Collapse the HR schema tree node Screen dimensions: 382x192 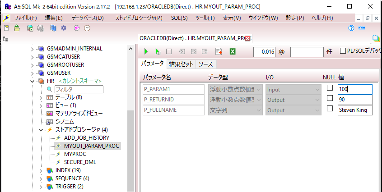pyautogui.click(x=32, y=81)
